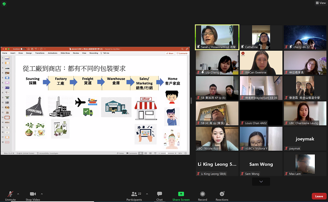Click the Stop Video camera icon

[x=33, y=194]
